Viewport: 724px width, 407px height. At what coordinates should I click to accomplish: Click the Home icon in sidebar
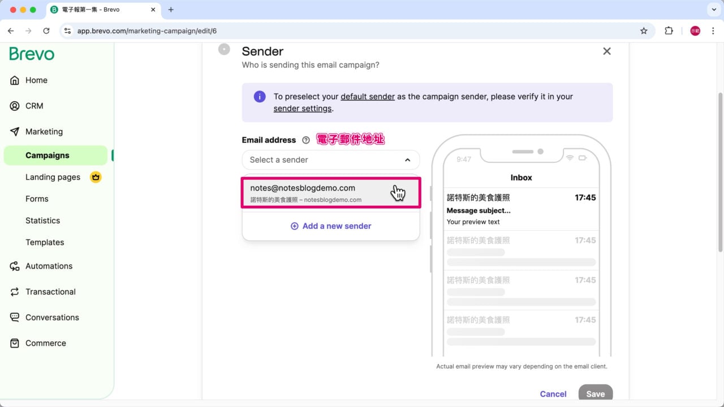(x=15, y=80)
